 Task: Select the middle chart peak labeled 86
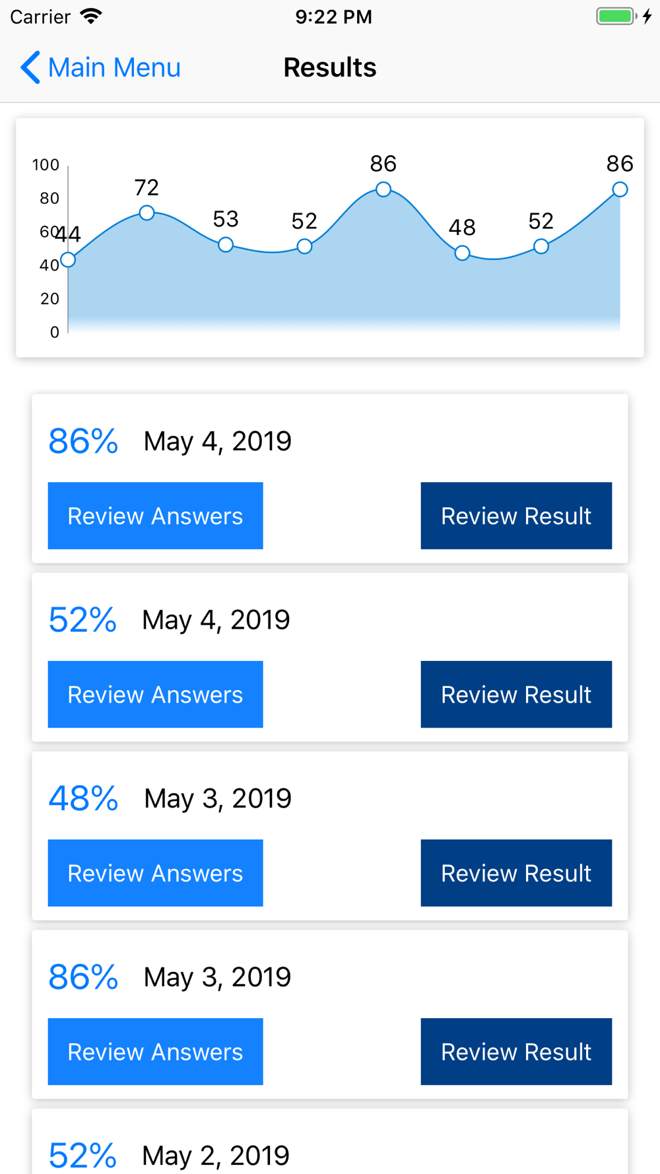(x=383, y=190)
